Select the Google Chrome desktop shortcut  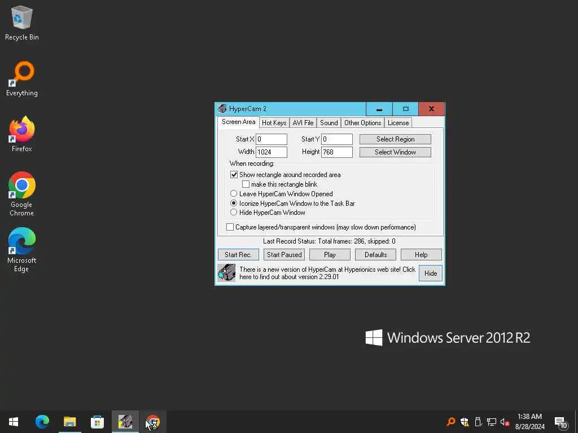coord(22,194)
